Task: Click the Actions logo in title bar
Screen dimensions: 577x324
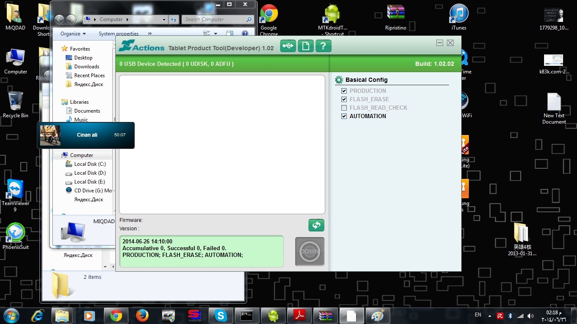Action: 141,46
